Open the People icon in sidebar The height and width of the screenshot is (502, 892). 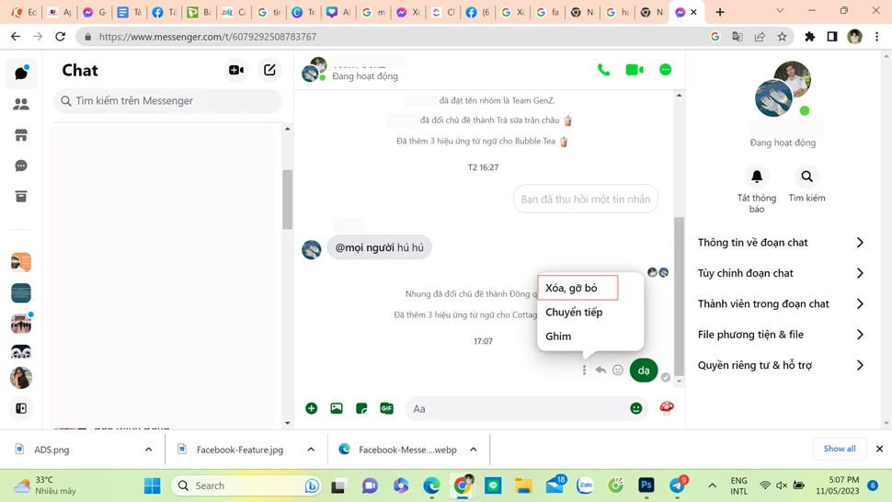[x=21, y=104]
